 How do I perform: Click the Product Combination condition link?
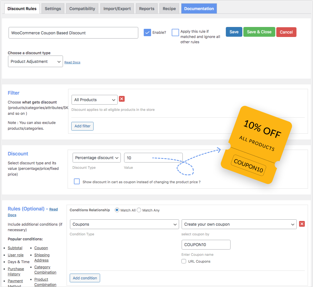pyautogui.click(x=45, y=282)
